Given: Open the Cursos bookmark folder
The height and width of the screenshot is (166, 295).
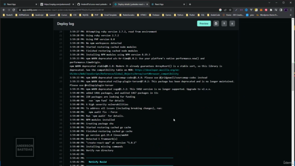Looking at the screenshot, I should pos(63,15).
